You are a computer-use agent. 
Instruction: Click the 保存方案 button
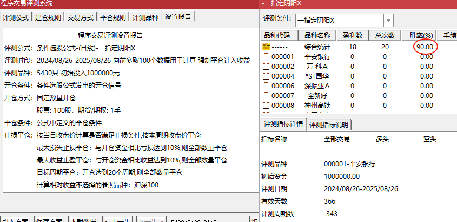50,219
